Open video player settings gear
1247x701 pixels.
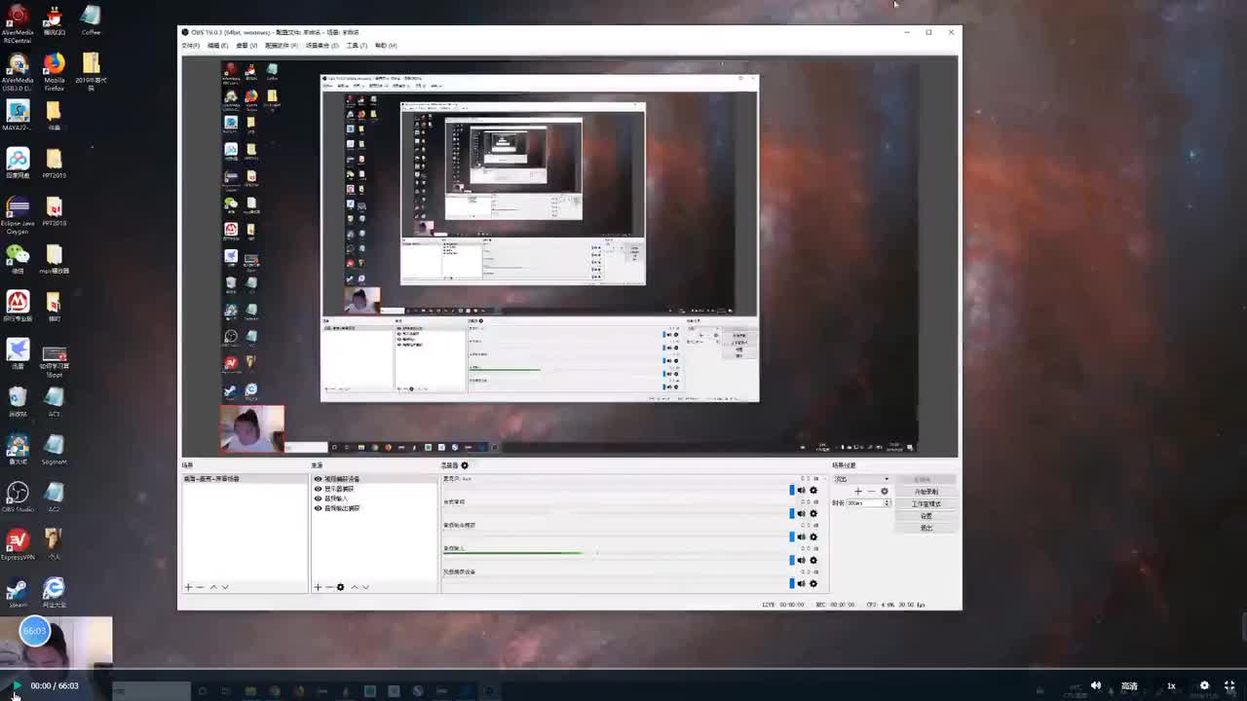[1204, 685]
